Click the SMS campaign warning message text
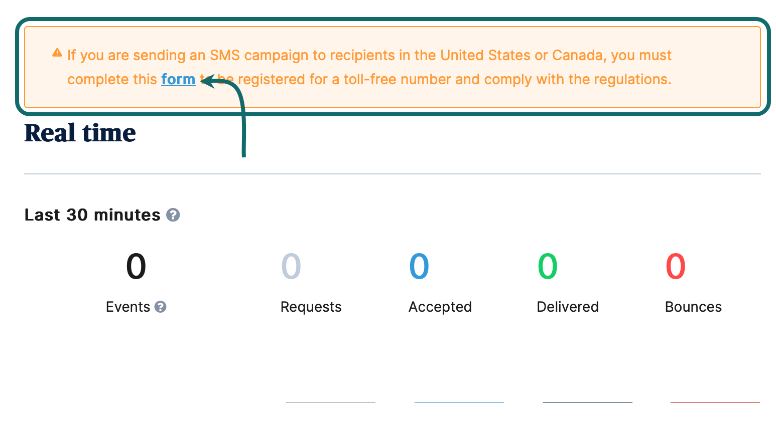The image size is (776, 429). pyautogui.click(x=369, y=55)
